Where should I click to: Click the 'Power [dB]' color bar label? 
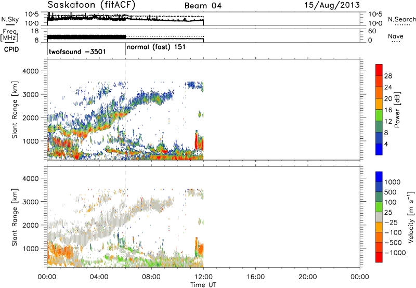tap(397, 110)
